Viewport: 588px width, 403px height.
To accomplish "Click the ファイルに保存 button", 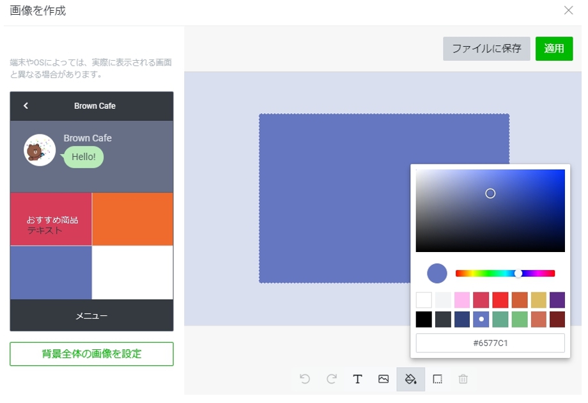I will click(486, 49).
